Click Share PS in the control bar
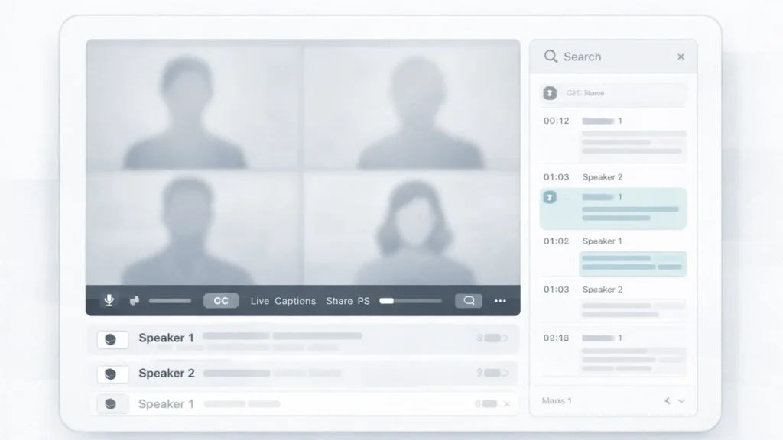 coord(348,301)
